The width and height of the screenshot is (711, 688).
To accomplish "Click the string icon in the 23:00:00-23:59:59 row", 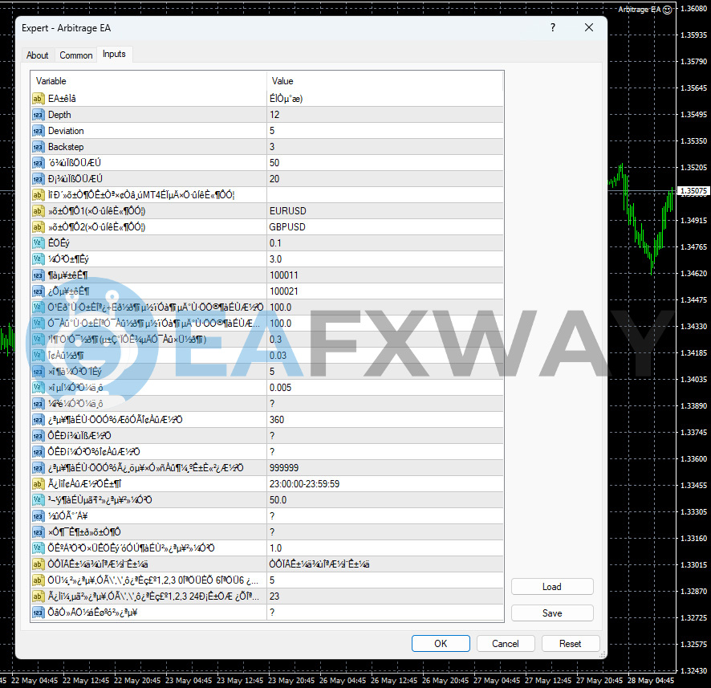I will pyautogui.click(x=38, y=484).
